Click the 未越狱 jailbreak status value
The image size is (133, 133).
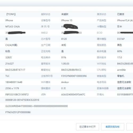[x=65, y=14]
